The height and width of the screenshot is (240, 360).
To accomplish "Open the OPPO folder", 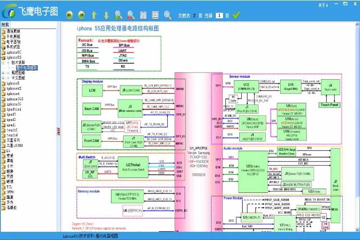I will (8, 192).
